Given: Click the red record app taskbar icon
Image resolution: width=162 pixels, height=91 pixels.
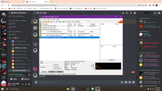Looking at the screenshot, I should [x=88, y=89].
